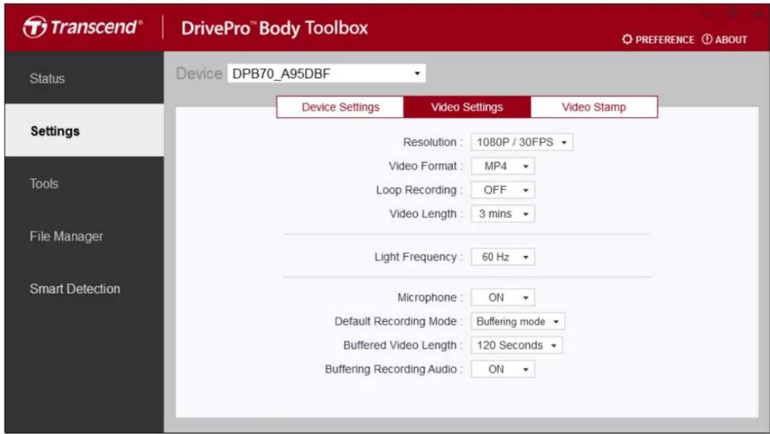Open the Tools section

pos(84,184)
